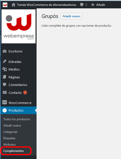
Task: Open the Contacto menu
Action: click(15, 93)
